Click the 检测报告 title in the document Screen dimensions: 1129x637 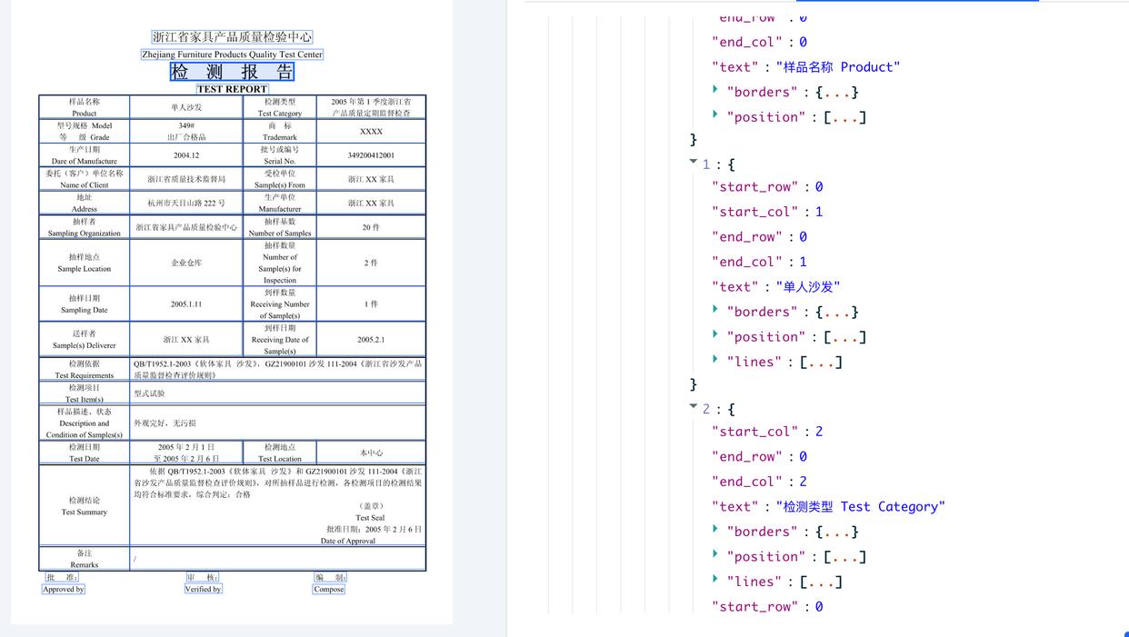click(x=232, y=72)
